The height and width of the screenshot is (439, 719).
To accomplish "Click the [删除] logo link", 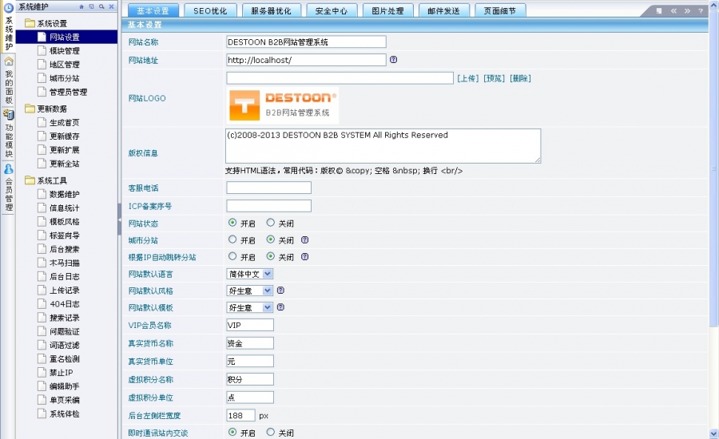I will (x=520, y=78).
